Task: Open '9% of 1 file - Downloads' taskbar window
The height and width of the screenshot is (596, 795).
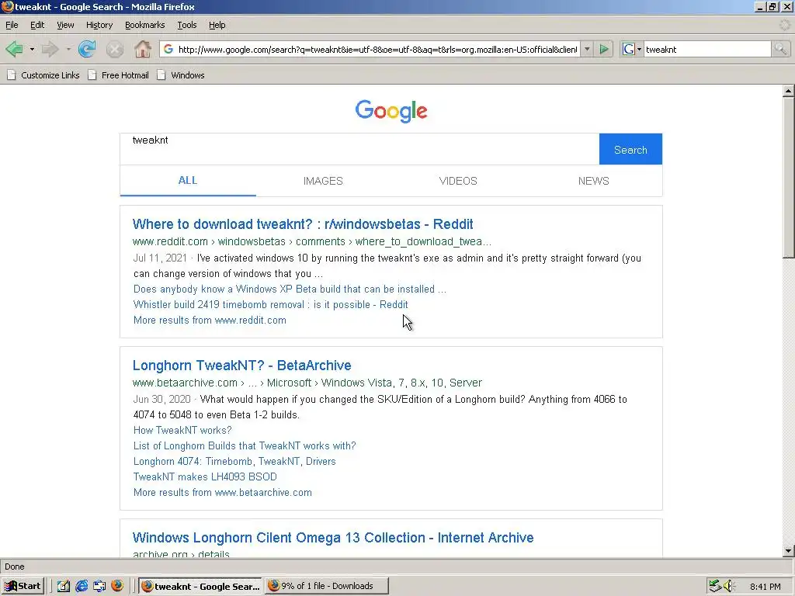Action: 327,587
